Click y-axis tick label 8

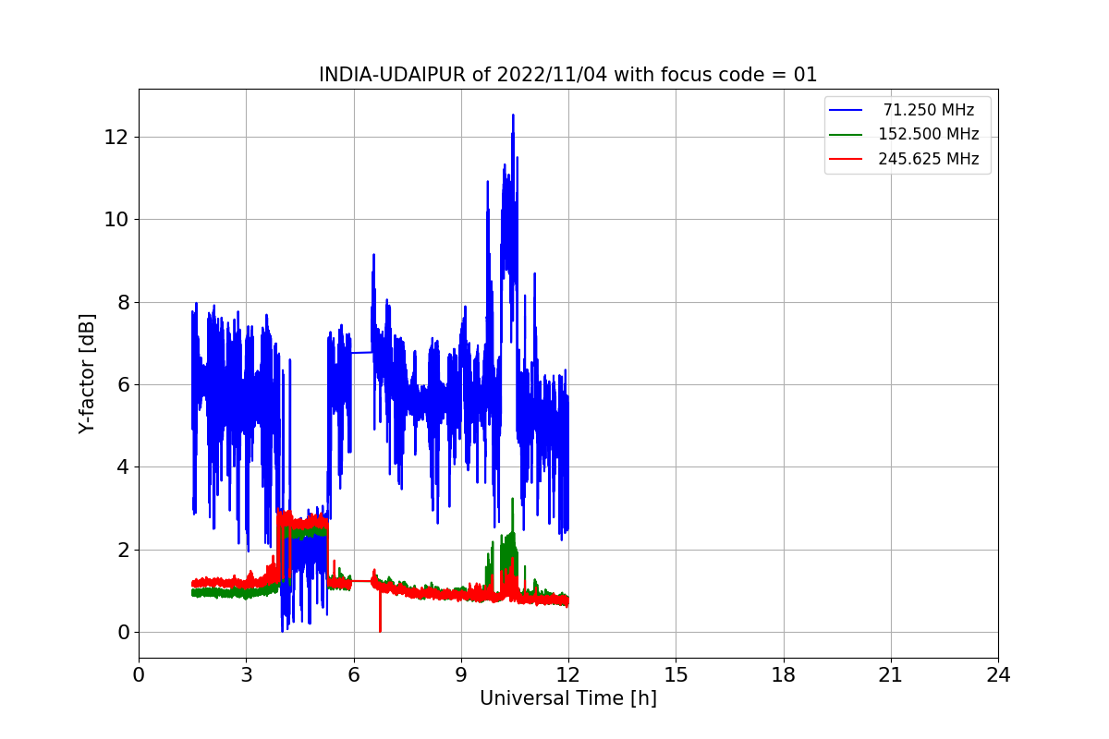[122, 302]
